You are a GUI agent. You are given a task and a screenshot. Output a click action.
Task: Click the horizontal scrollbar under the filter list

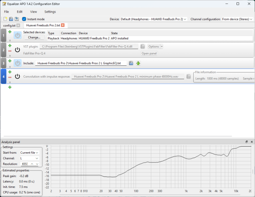tap(118, 136)
